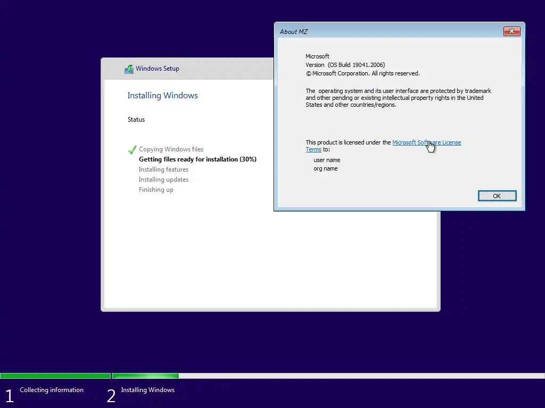Click the Windows Setup icon in title bar
Viewport: 545px width, 408px height.
tap(129, 69)
